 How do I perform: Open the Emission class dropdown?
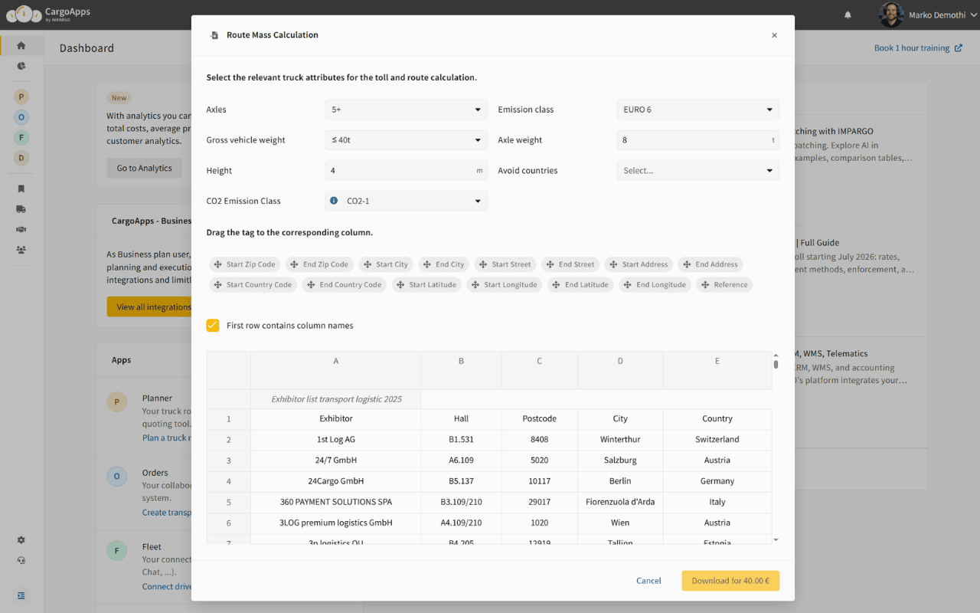697,110
